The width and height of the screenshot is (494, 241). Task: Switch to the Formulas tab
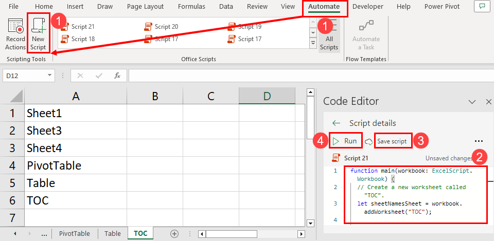tap(191, 7)
